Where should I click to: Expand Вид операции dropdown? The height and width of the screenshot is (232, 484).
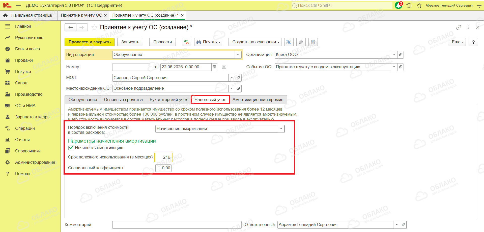coord(238,55)
